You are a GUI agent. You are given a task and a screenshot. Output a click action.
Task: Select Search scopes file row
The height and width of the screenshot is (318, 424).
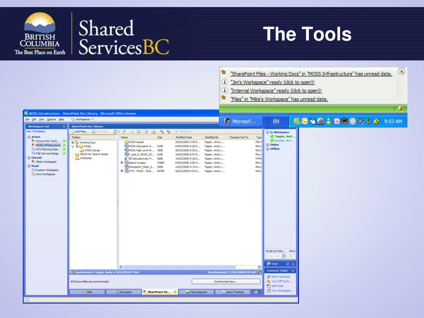[190, 163]
